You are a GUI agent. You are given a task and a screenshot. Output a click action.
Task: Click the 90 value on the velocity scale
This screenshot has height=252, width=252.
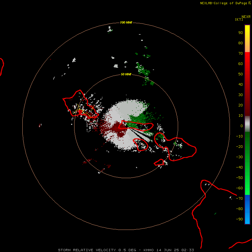click(x=241, y=33)
